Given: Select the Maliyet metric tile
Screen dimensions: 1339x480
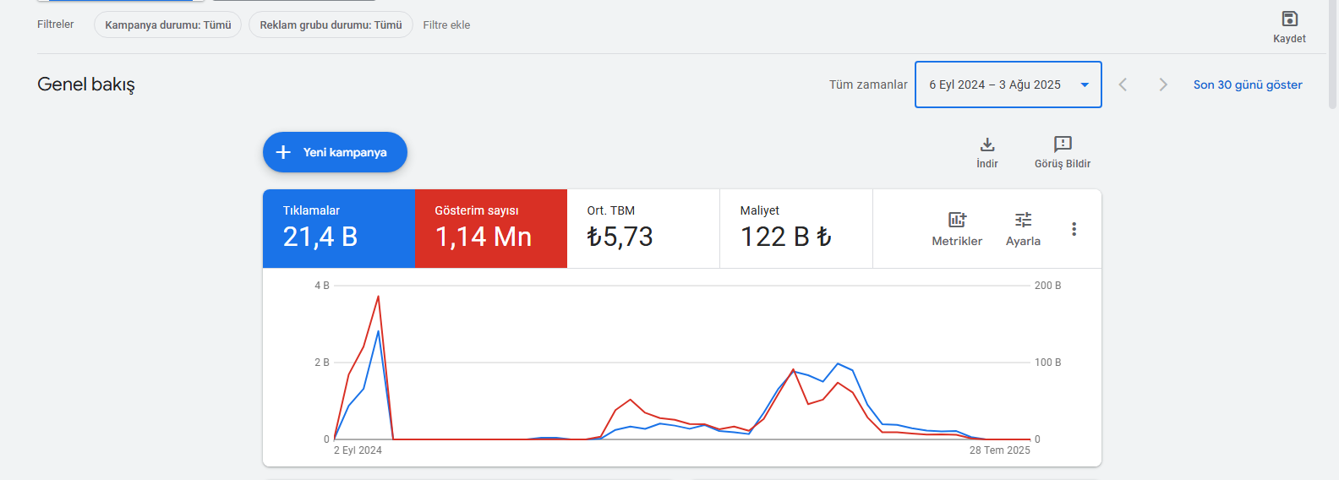Looking at the screenshot, I should click(796, 228).
